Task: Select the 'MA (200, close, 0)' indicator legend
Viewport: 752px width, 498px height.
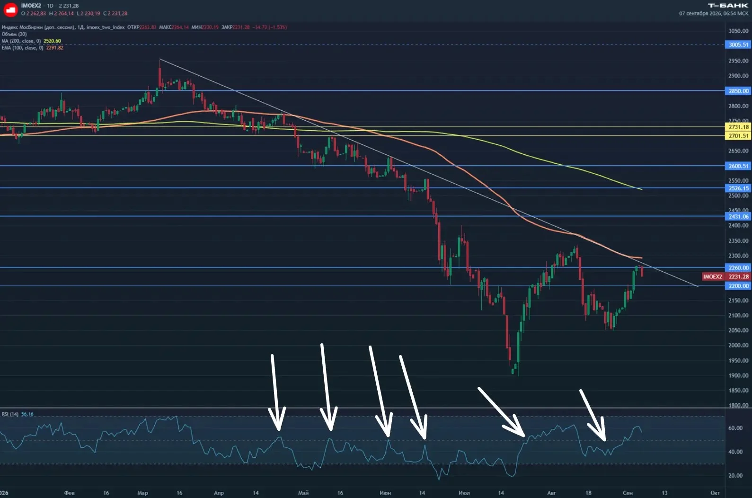Action: point(21,41)
